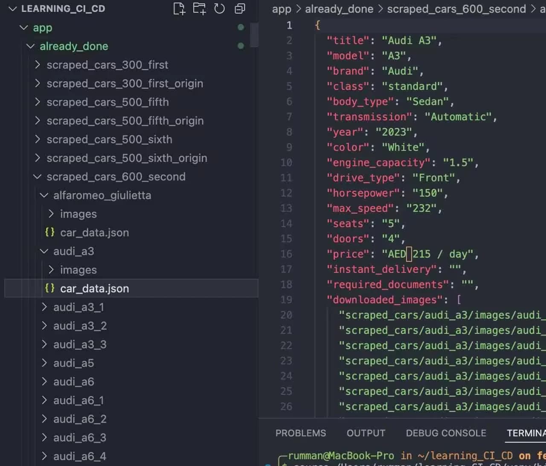Click the New File icon in Explorer header

click(179, 9)
